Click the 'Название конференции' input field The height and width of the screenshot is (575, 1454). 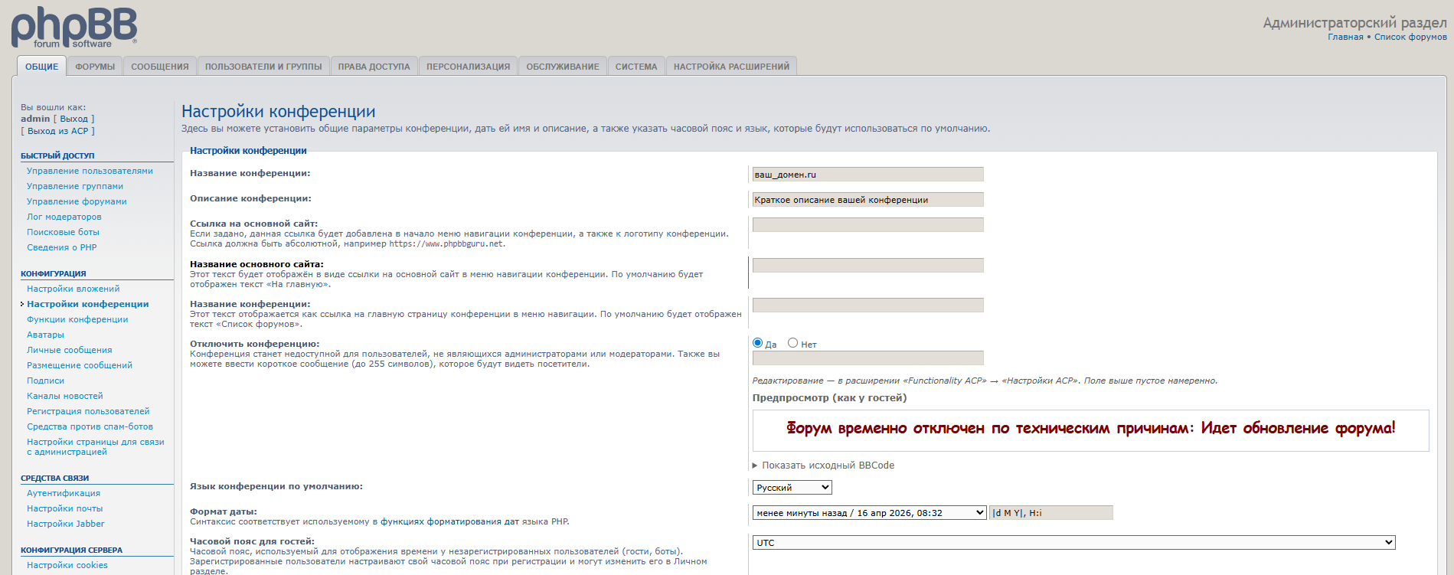[867, 175]
